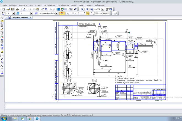Open Chrome from the taskbar

30,119
